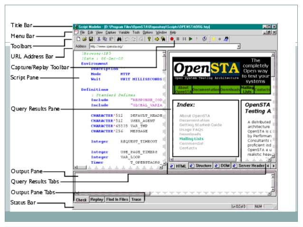
Task: Click the yellow star toolbar icon
Action: (x=214, y=39)
